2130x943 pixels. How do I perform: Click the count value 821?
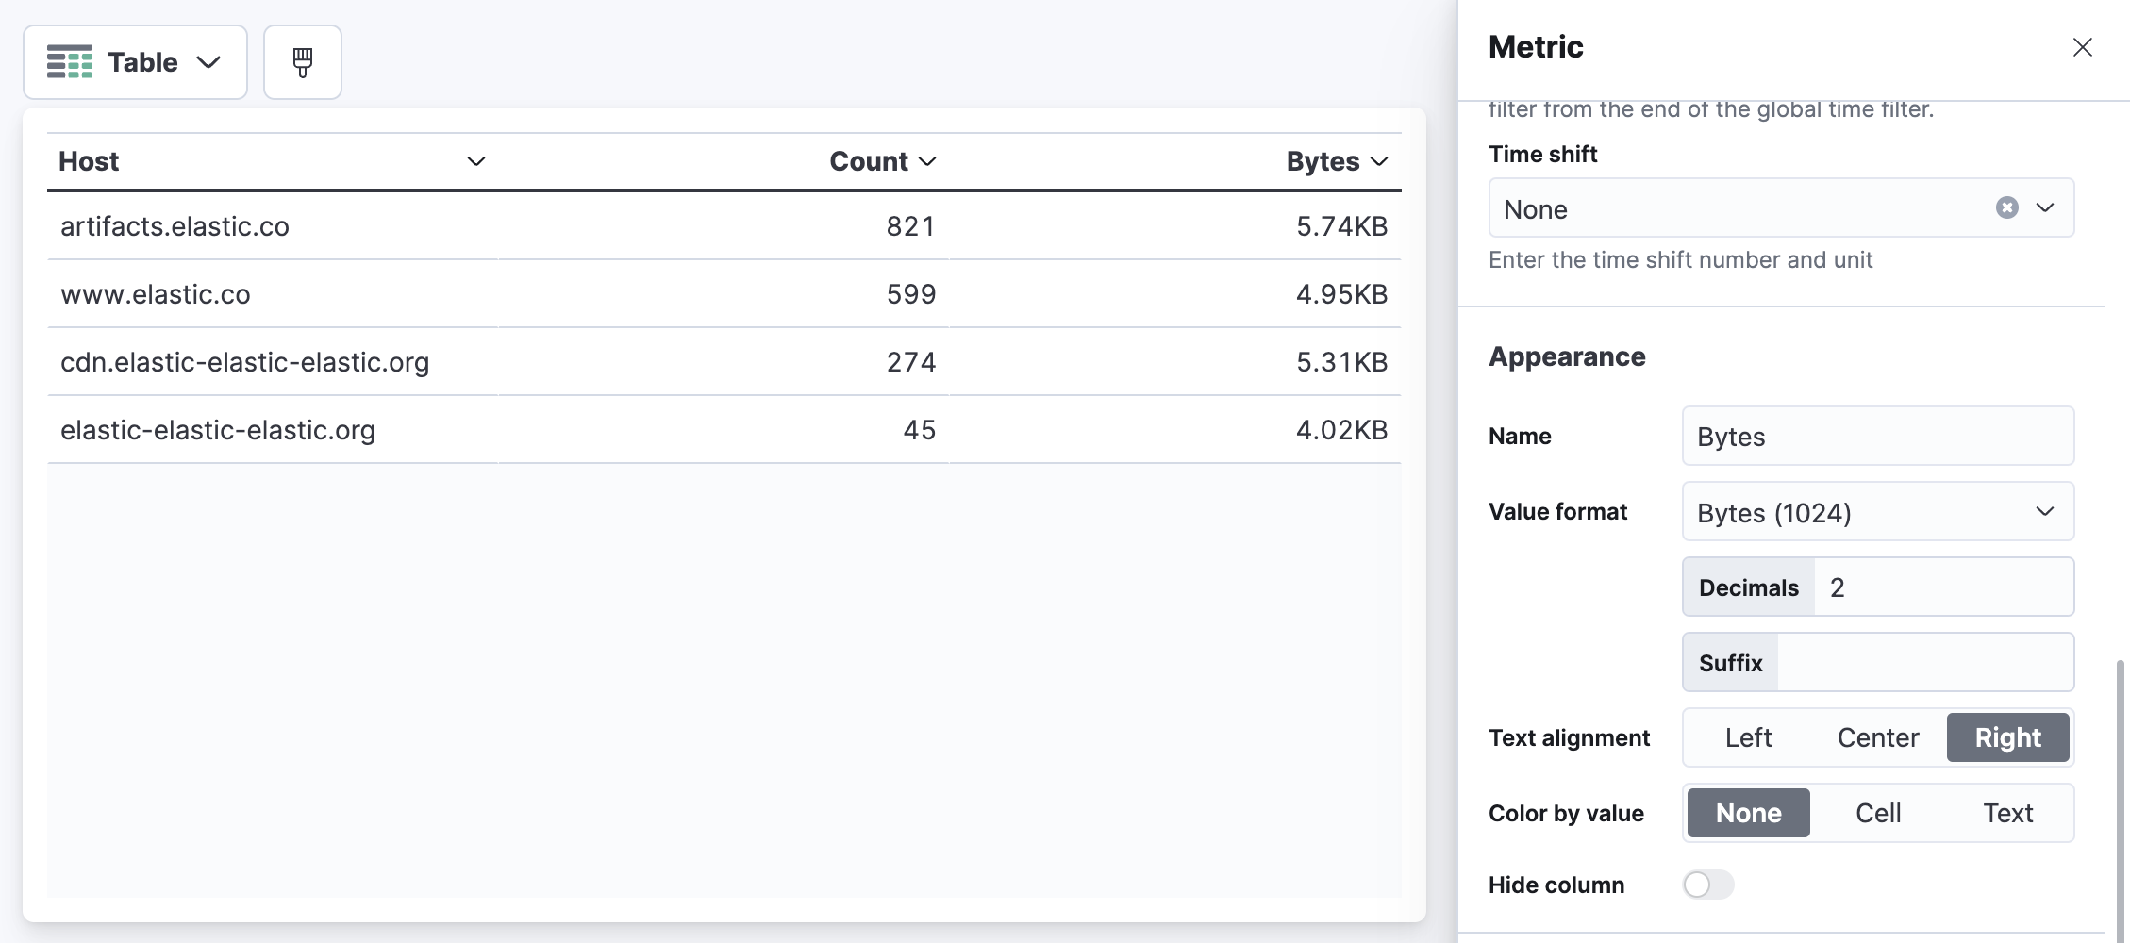coord(911,226)
